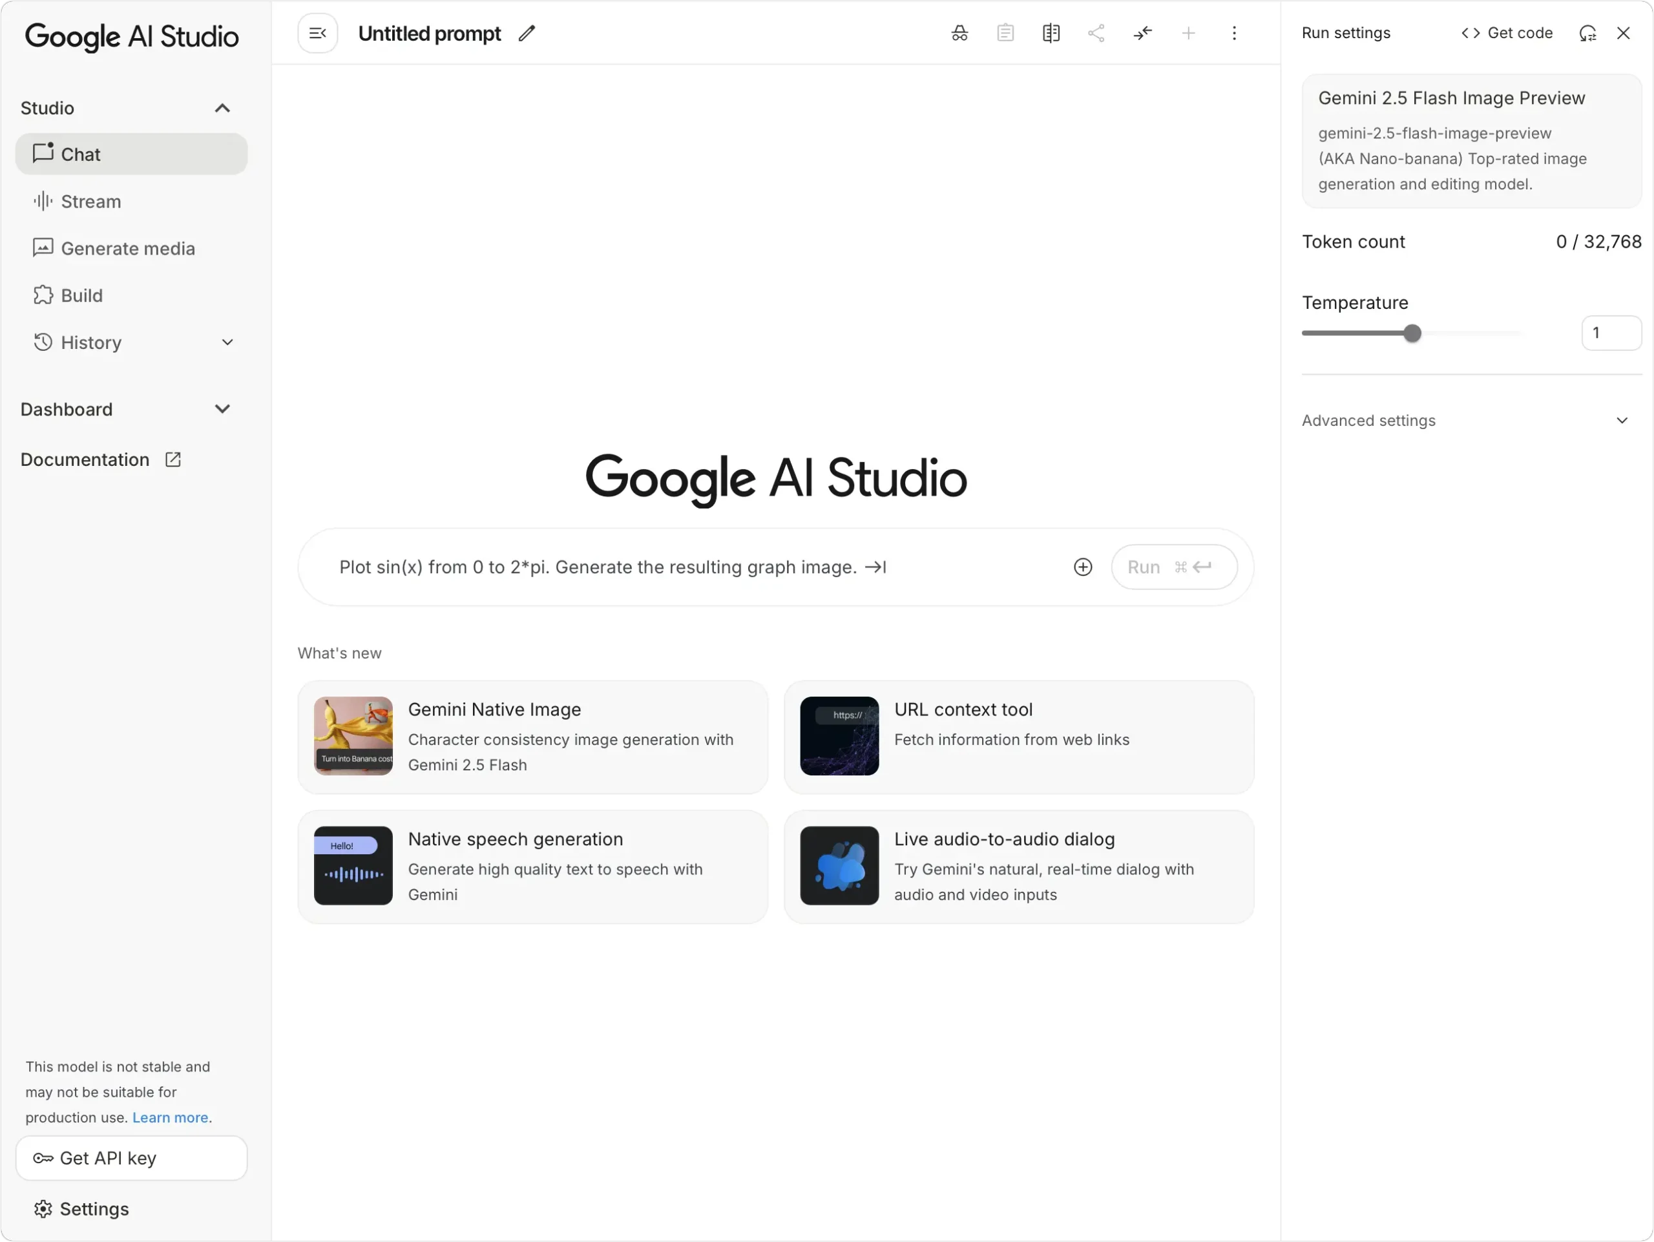Open the Documentation external link
Image resolution: width=1654 pixels, height=1242 pixels.
(x=101, y=460)
